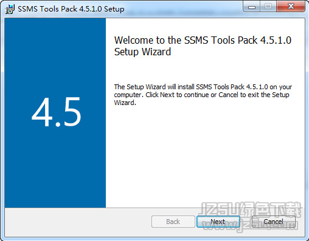Click the grey footer bar left of Back
The width and height of the screenshot is (309, 241).
[78, 222]
